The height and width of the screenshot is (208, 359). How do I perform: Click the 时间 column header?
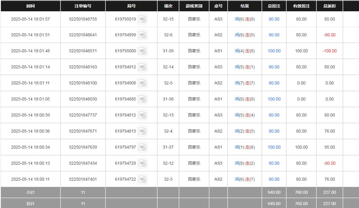click(30, 6)
